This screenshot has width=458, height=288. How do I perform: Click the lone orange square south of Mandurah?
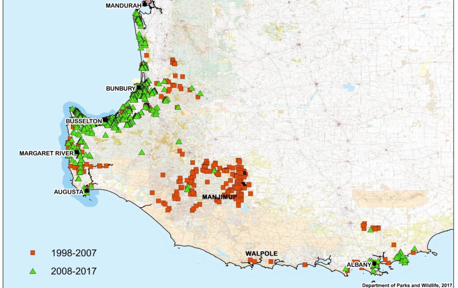tap(146, 55)
